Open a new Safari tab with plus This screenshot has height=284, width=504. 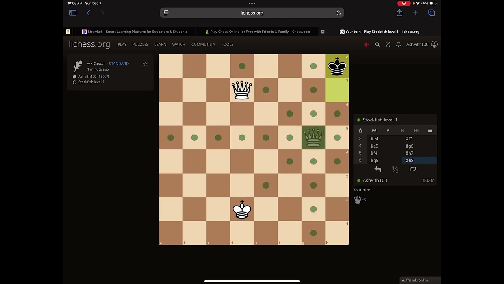point(415,13)
